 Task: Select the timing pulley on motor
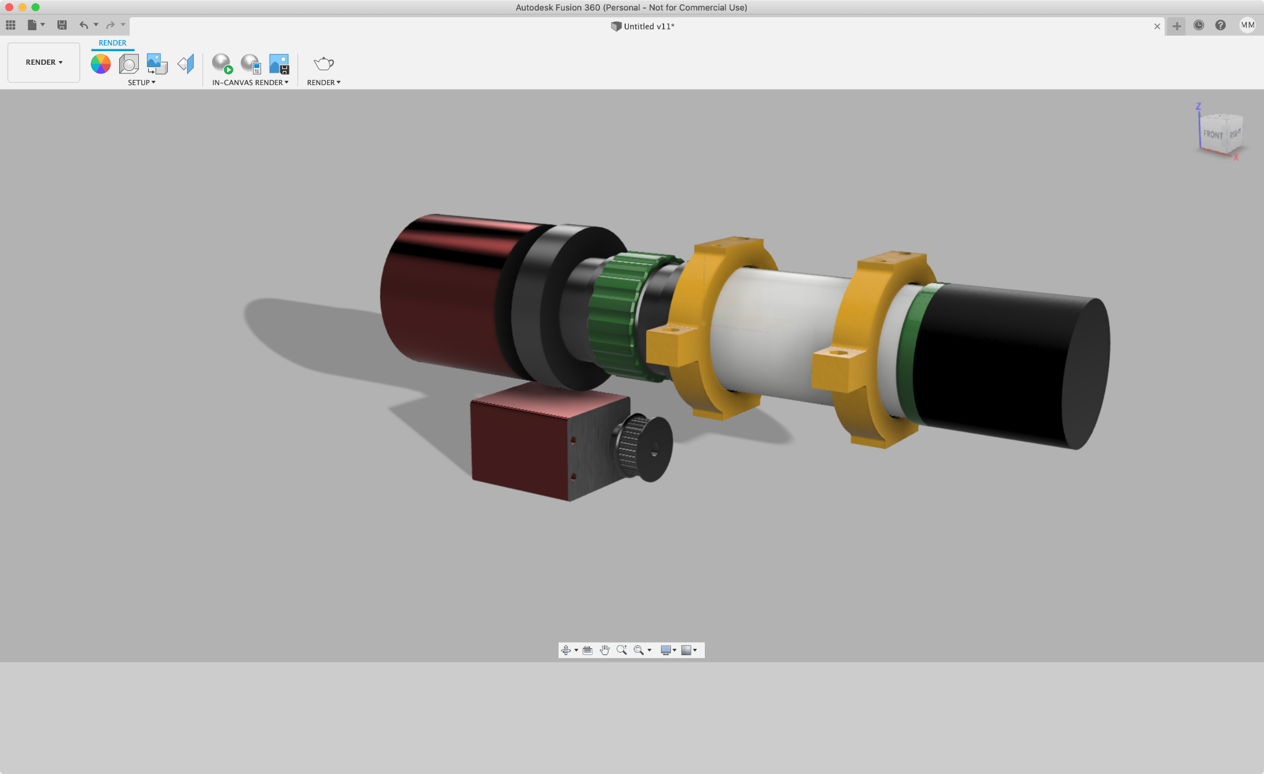click(x=642, y=447)
